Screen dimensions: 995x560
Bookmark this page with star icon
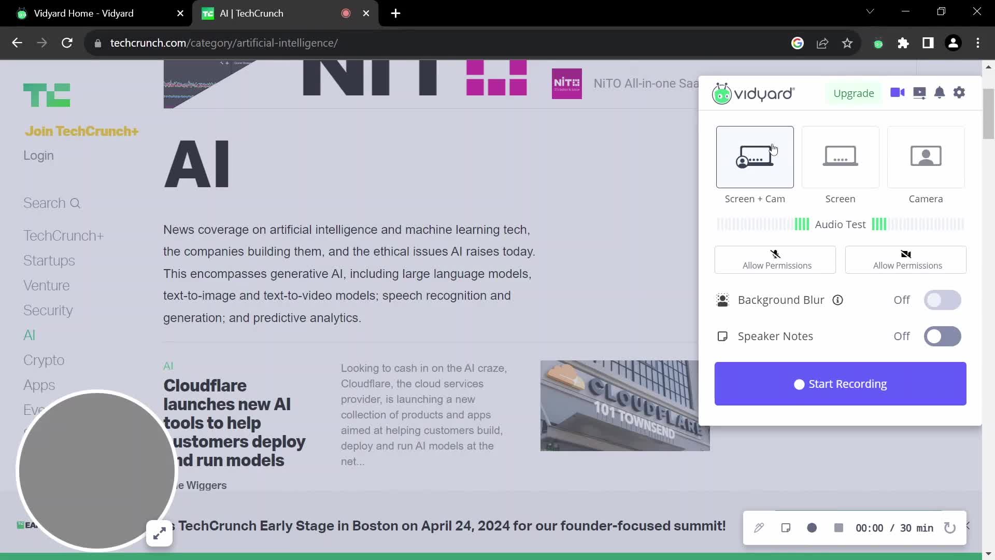point(847,43)
